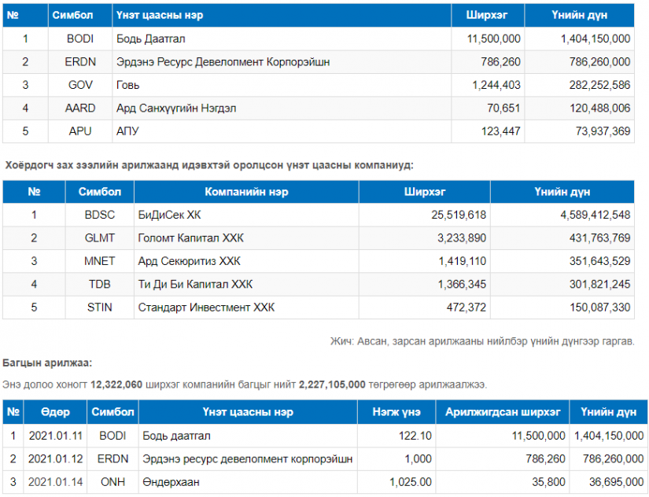Click the name "Ард Санхүүгийн Нэгдэл"
The image size is (649, 497).
[x=176, y=108]
